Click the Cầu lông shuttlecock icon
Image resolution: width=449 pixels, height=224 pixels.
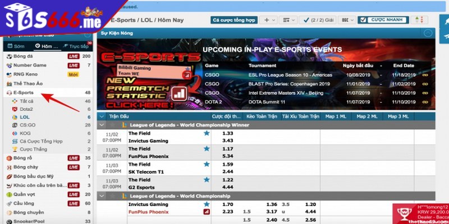point(10,204)
